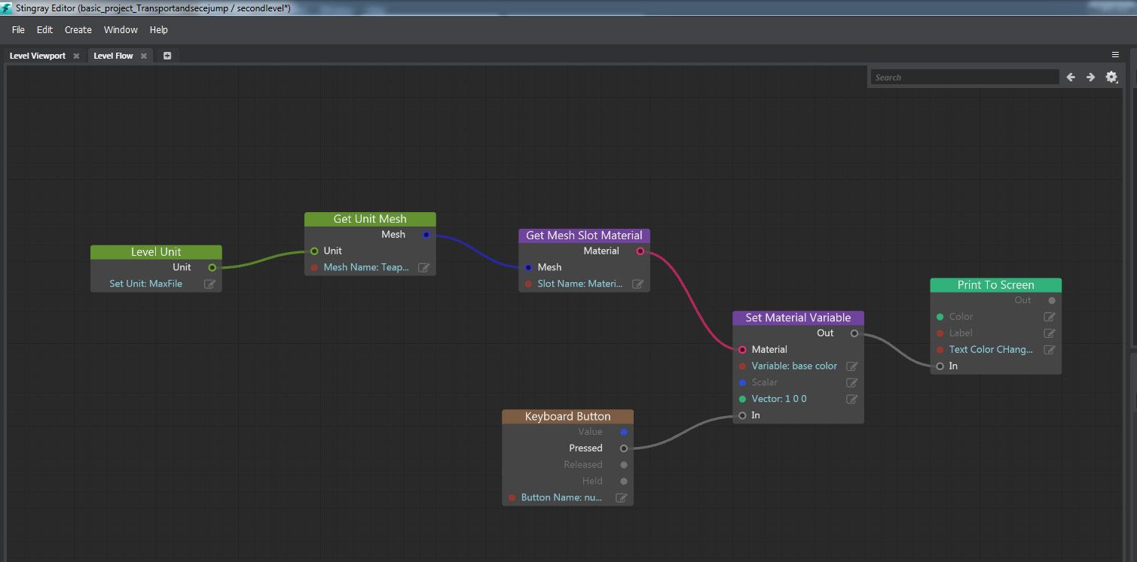Open flow settings gear icon
The width and height of the screenshot is (1137, 562).
tap(1111, 77)
